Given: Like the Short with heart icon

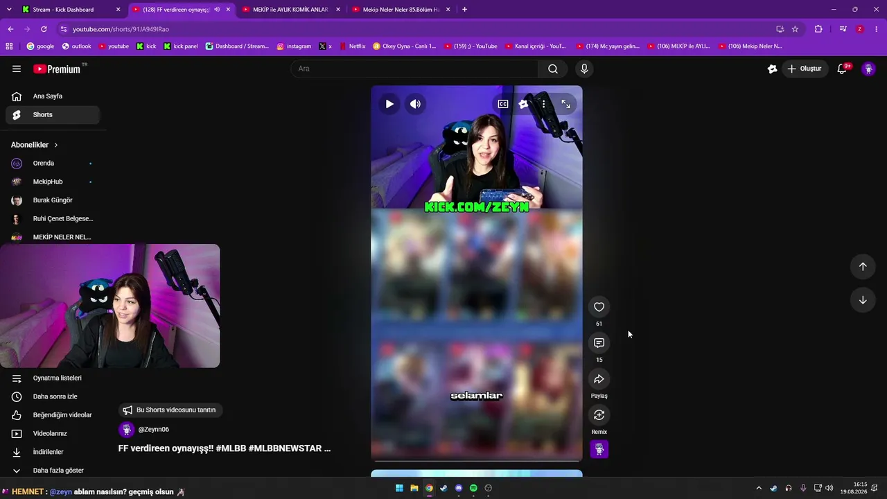Looking at the screenshot, I should 599,307.
